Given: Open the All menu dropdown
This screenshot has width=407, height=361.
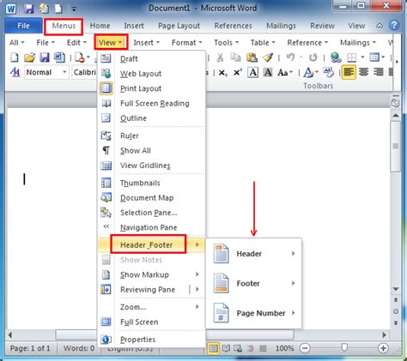Looking at the screenshot, I should [x=17, y=43].
